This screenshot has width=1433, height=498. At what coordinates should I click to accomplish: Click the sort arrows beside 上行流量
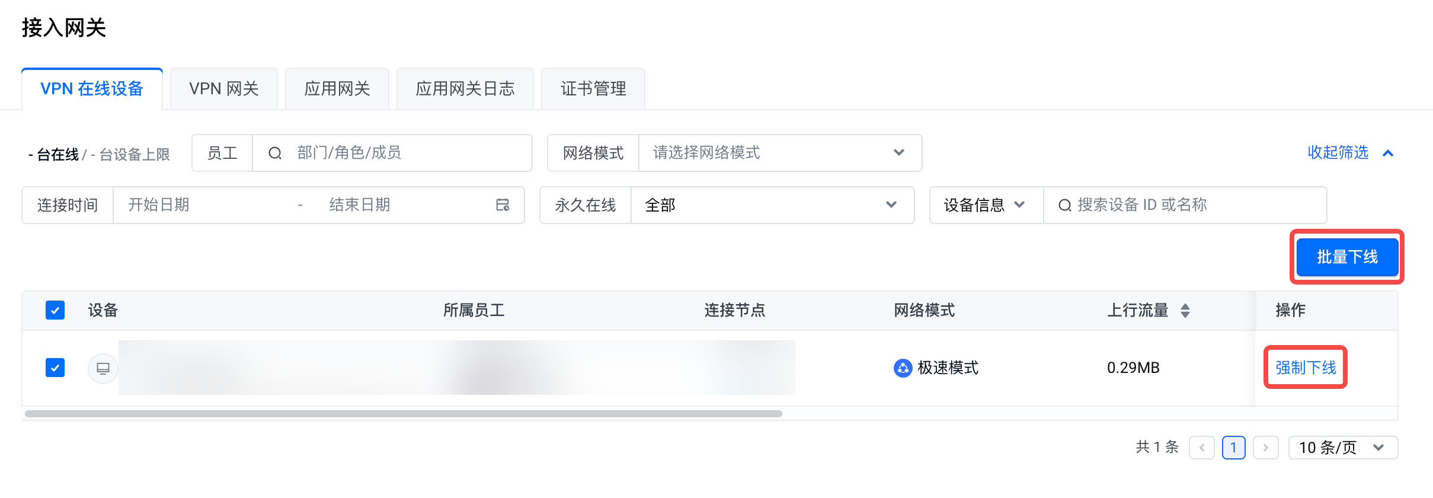click(1185, 310)
